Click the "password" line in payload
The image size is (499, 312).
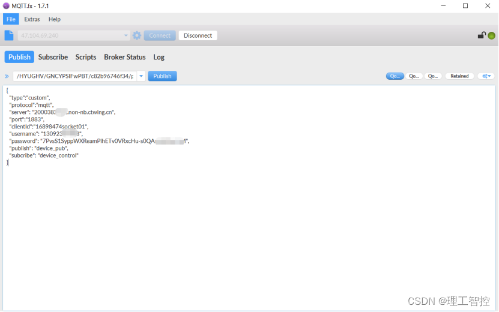pyautogui.click(x=99, y=141)
